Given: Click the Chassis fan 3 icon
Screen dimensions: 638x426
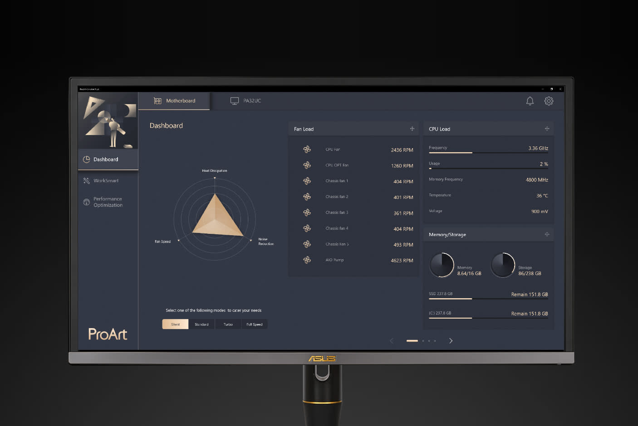Looking at the screenshot, I should coord(307,213).
